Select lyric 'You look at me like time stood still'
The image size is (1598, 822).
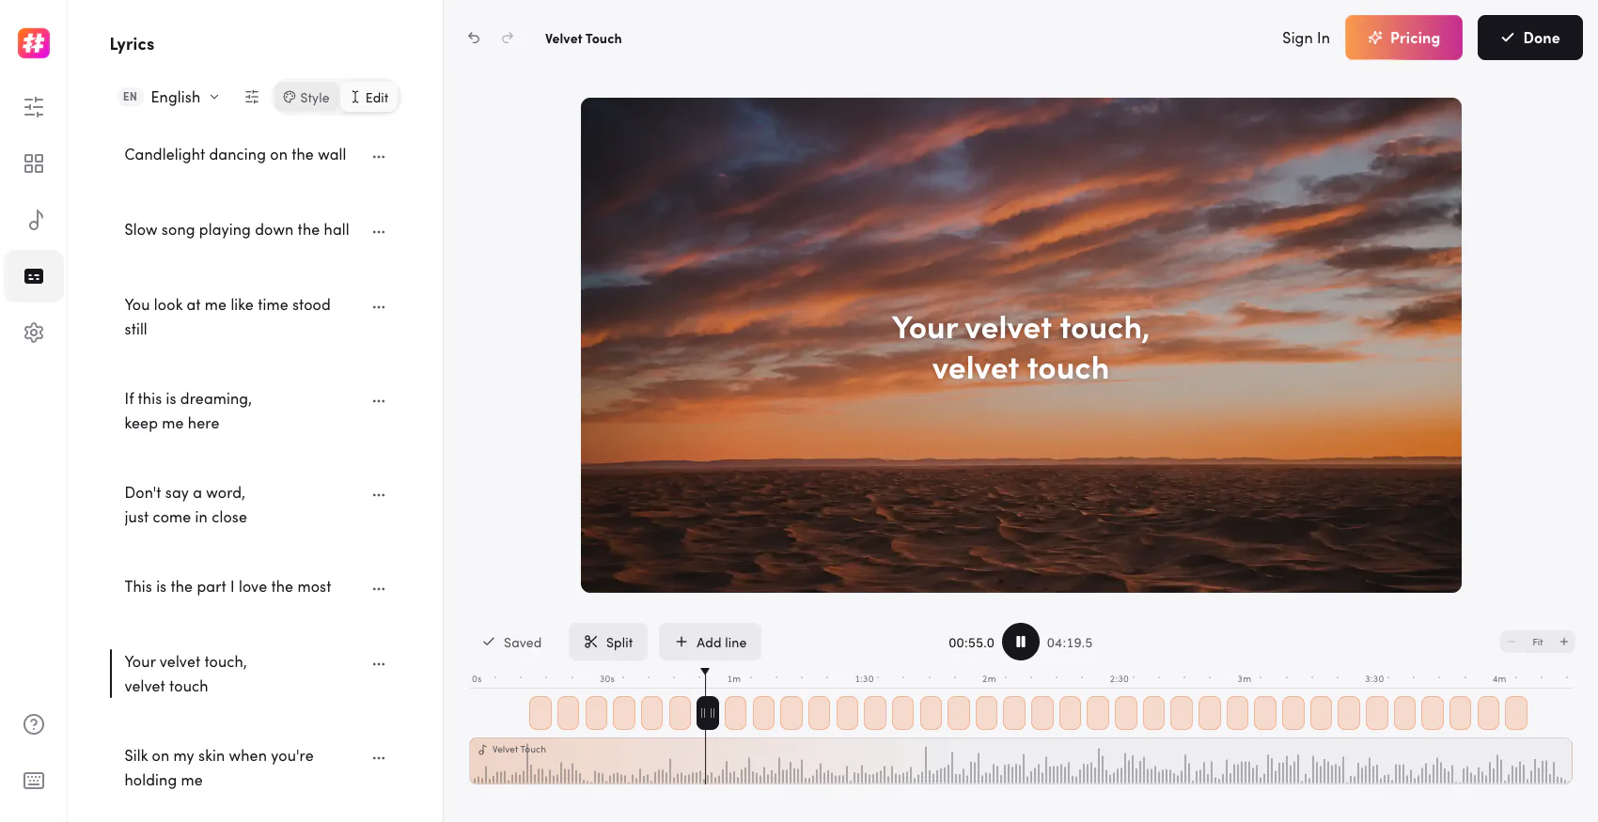227,317
